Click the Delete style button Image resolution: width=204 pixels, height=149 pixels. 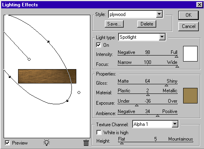point(147,24)
